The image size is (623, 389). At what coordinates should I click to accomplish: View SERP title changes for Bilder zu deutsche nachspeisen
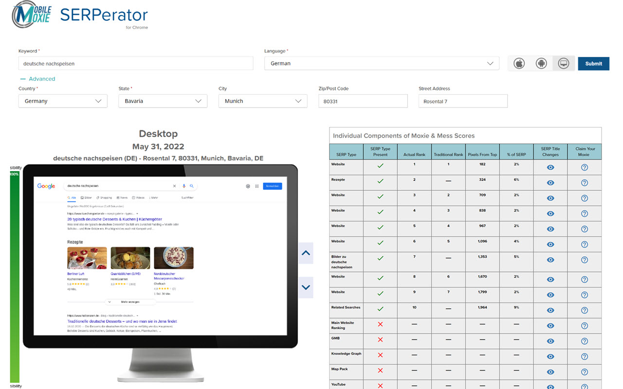click(550, 260)
